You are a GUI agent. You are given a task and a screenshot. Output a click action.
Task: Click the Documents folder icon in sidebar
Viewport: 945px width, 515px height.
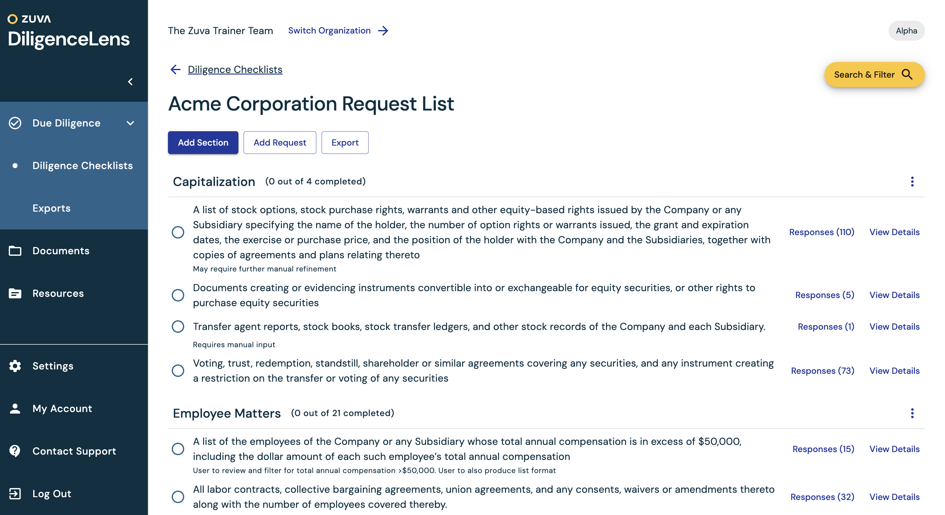(15, 251)
